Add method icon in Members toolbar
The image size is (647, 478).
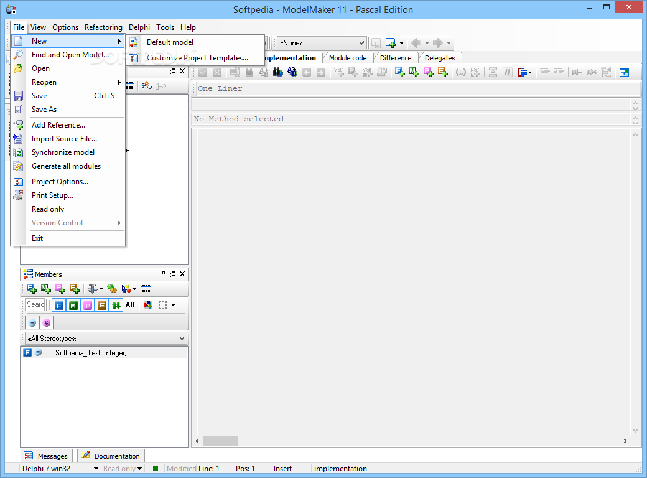(46, 289)
